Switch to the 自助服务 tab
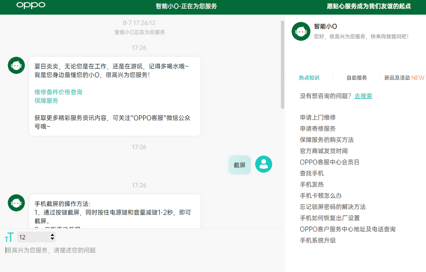 [x=357, y=78]
